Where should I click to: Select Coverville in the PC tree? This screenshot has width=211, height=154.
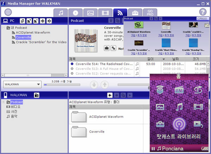[x=24, y=37]
